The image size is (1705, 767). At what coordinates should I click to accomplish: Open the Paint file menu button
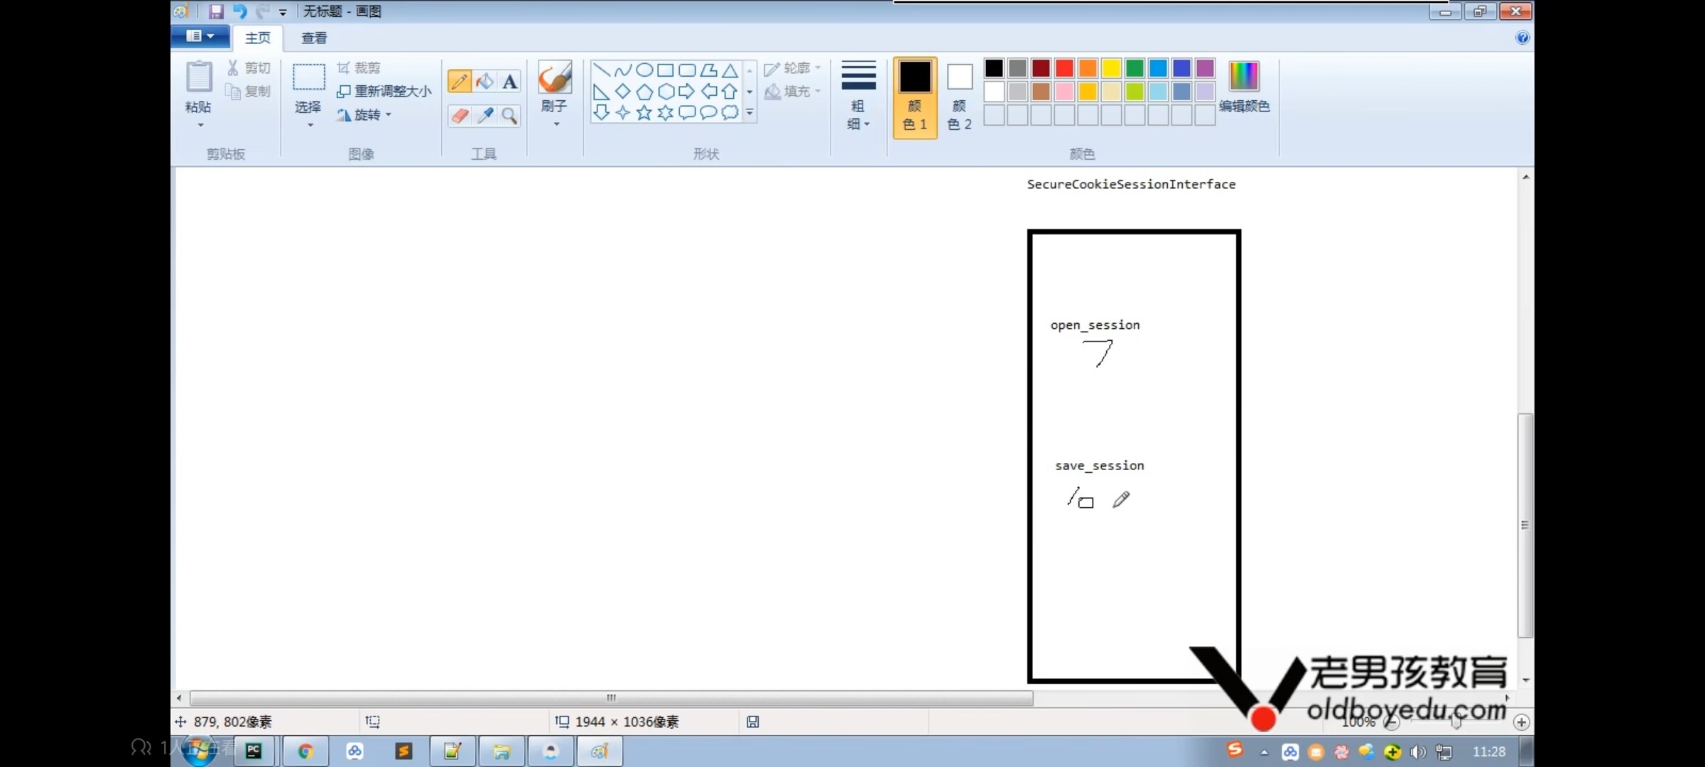200,36
